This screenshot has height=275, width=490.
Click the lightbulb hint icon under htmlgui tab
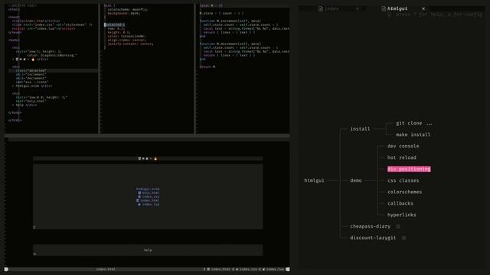[x=389, y=15]
